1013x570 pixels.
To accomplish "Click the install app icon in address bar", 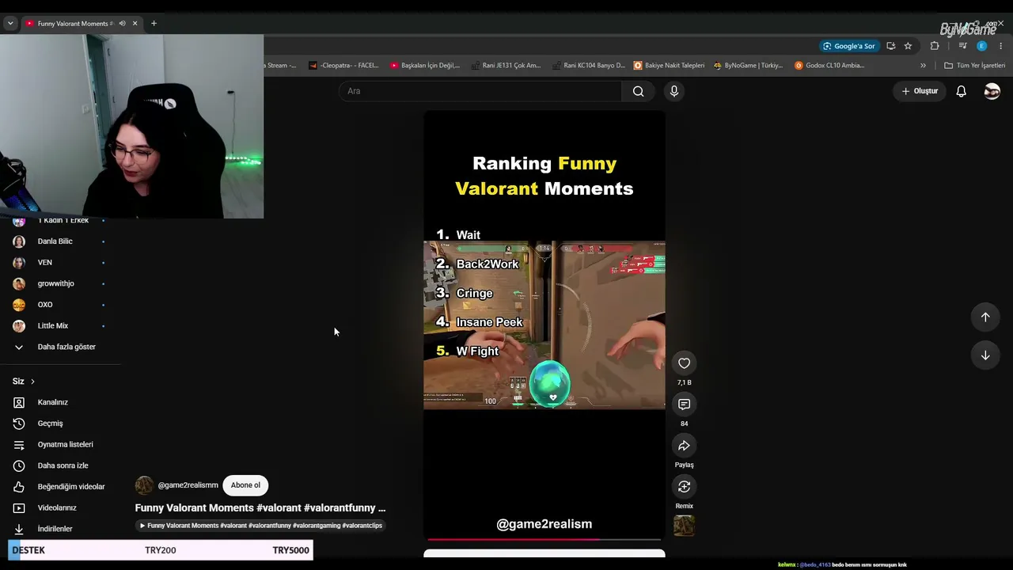I will (890, 46).
